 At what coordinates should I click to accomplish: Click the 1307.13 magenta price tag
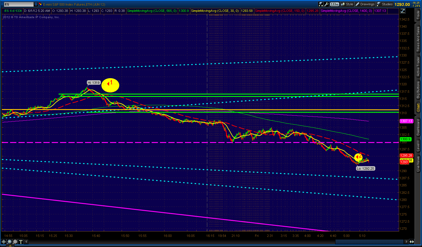(407, 121)
